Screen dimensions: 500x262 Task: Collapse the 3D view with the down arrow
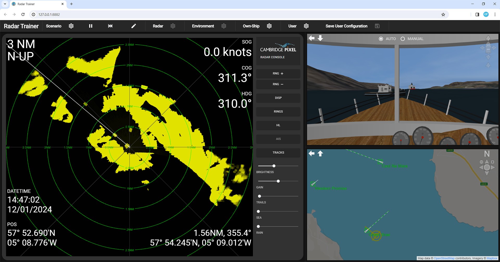320,38
